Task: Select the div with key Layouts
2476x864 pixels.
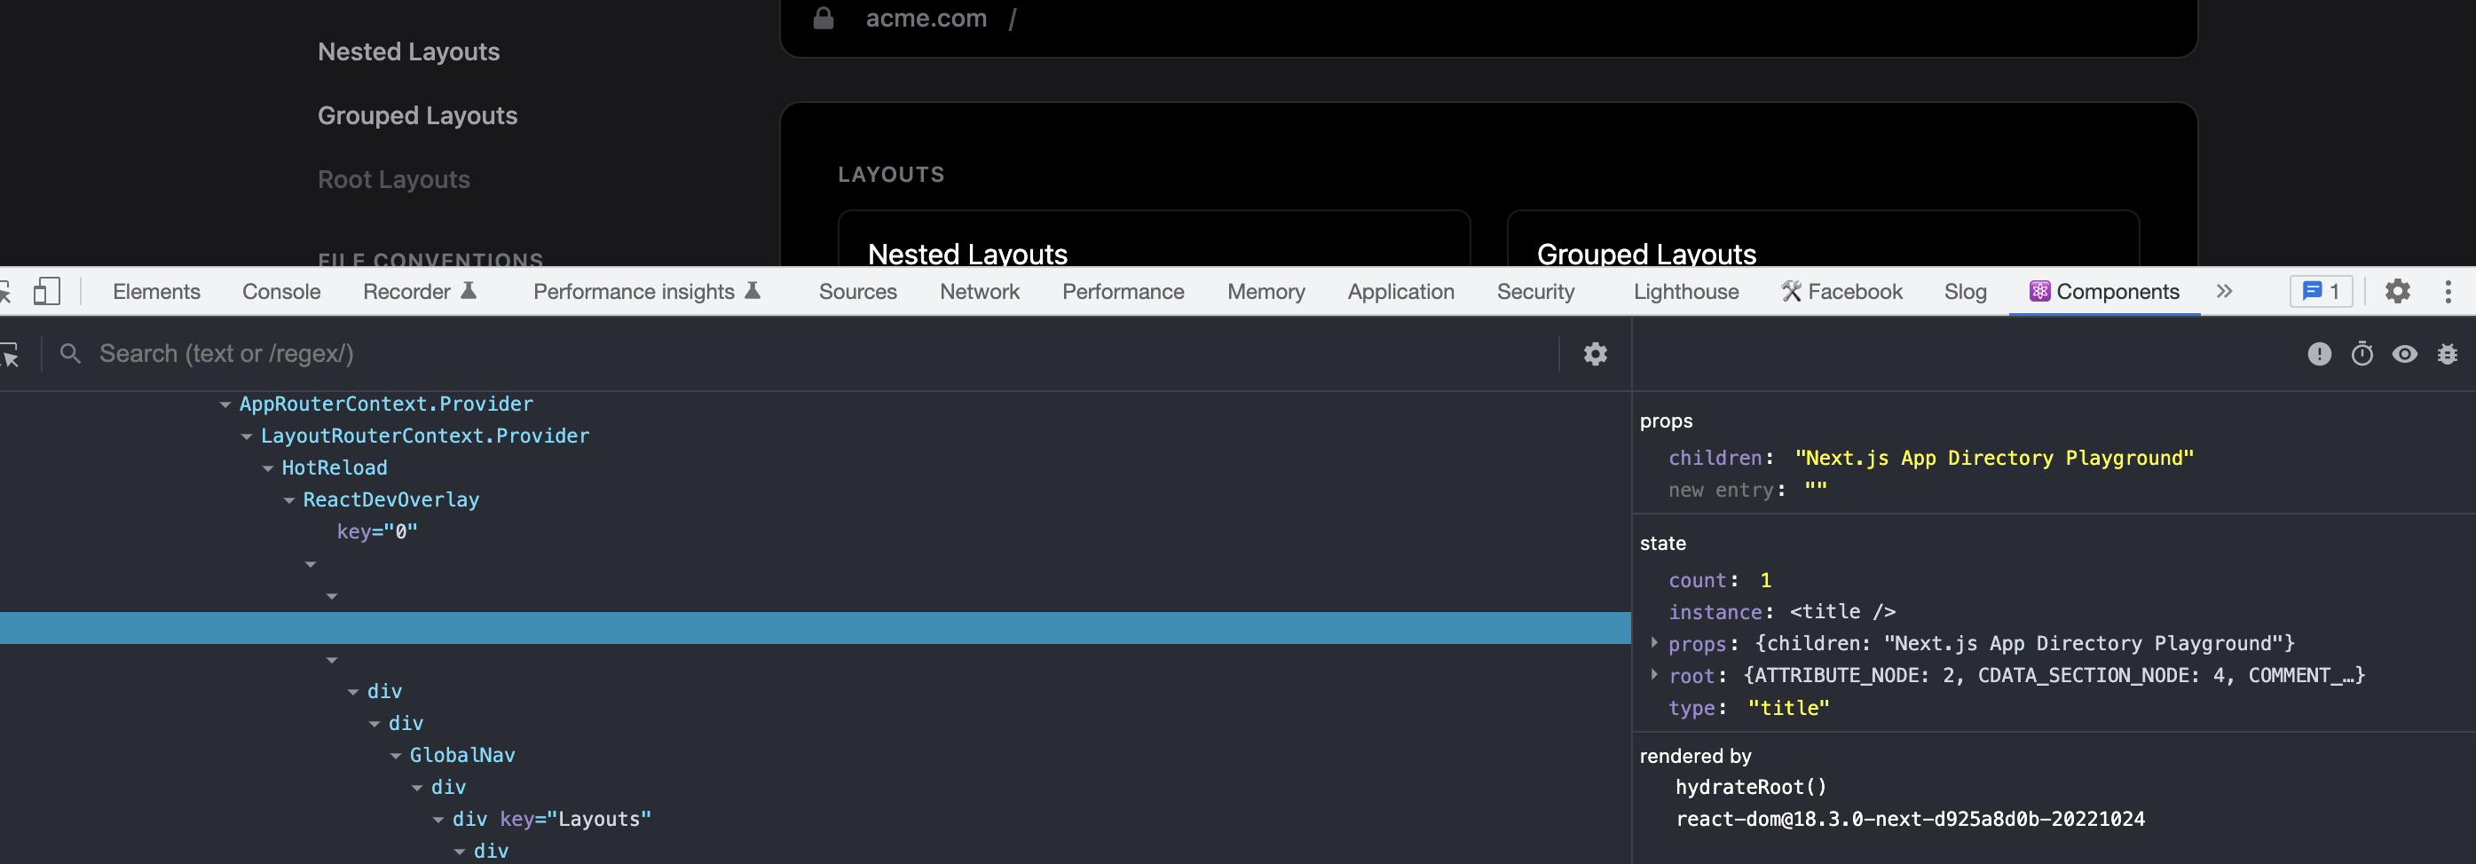Action: pos(552,819)
